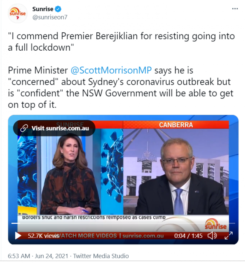This screenshot has width=245, height=263.
Task: Open the @ScottMorrisonMP mention
Action: [111, 70]
